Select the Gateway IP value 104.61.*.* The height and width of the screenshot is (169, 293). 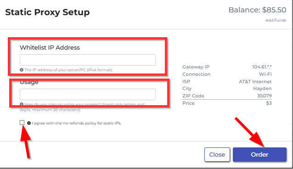coord(262,67)
